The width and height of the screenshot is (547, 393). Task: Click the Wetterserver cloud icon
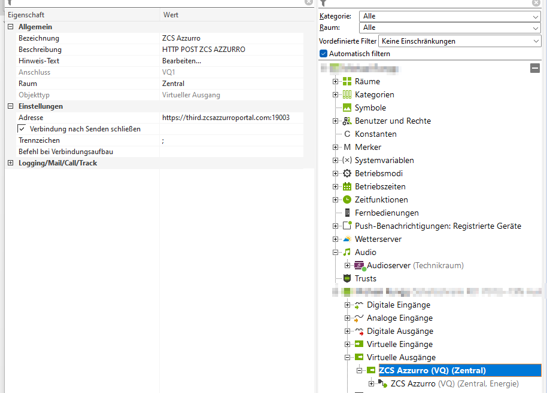(x=347, y=240)
